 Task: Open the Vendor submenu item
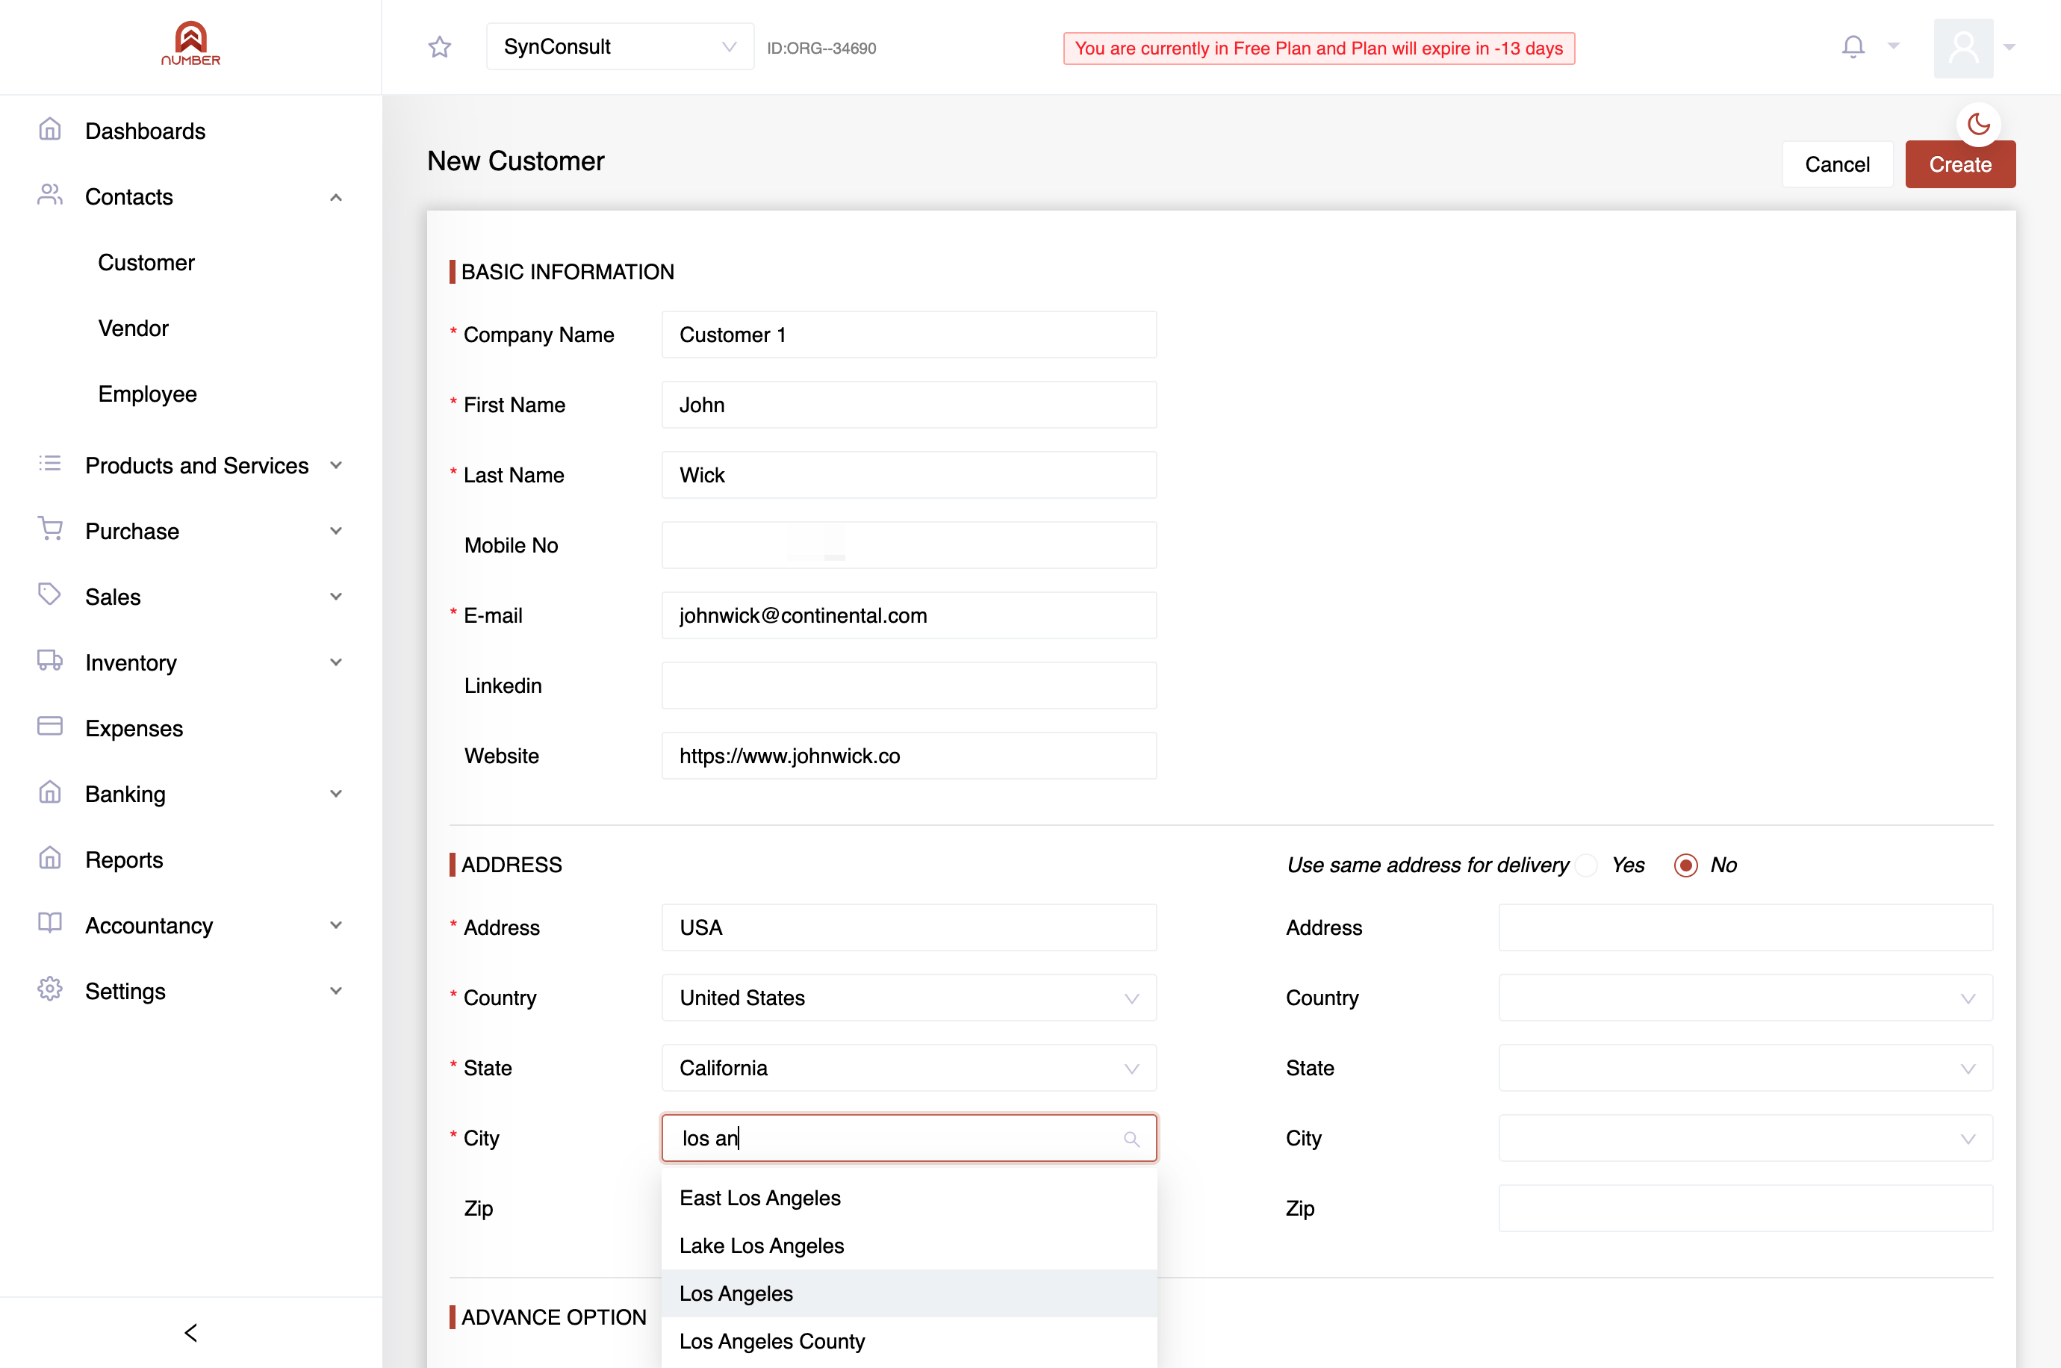pyautogui.click(x=134, y=328)
